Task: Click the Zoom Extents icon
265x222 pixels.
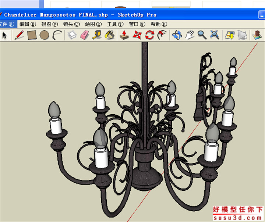Action: [x=215, y=35]
